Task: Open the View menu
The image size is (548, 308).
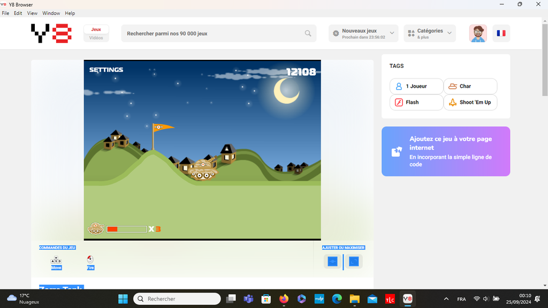Action: [32, 13]
